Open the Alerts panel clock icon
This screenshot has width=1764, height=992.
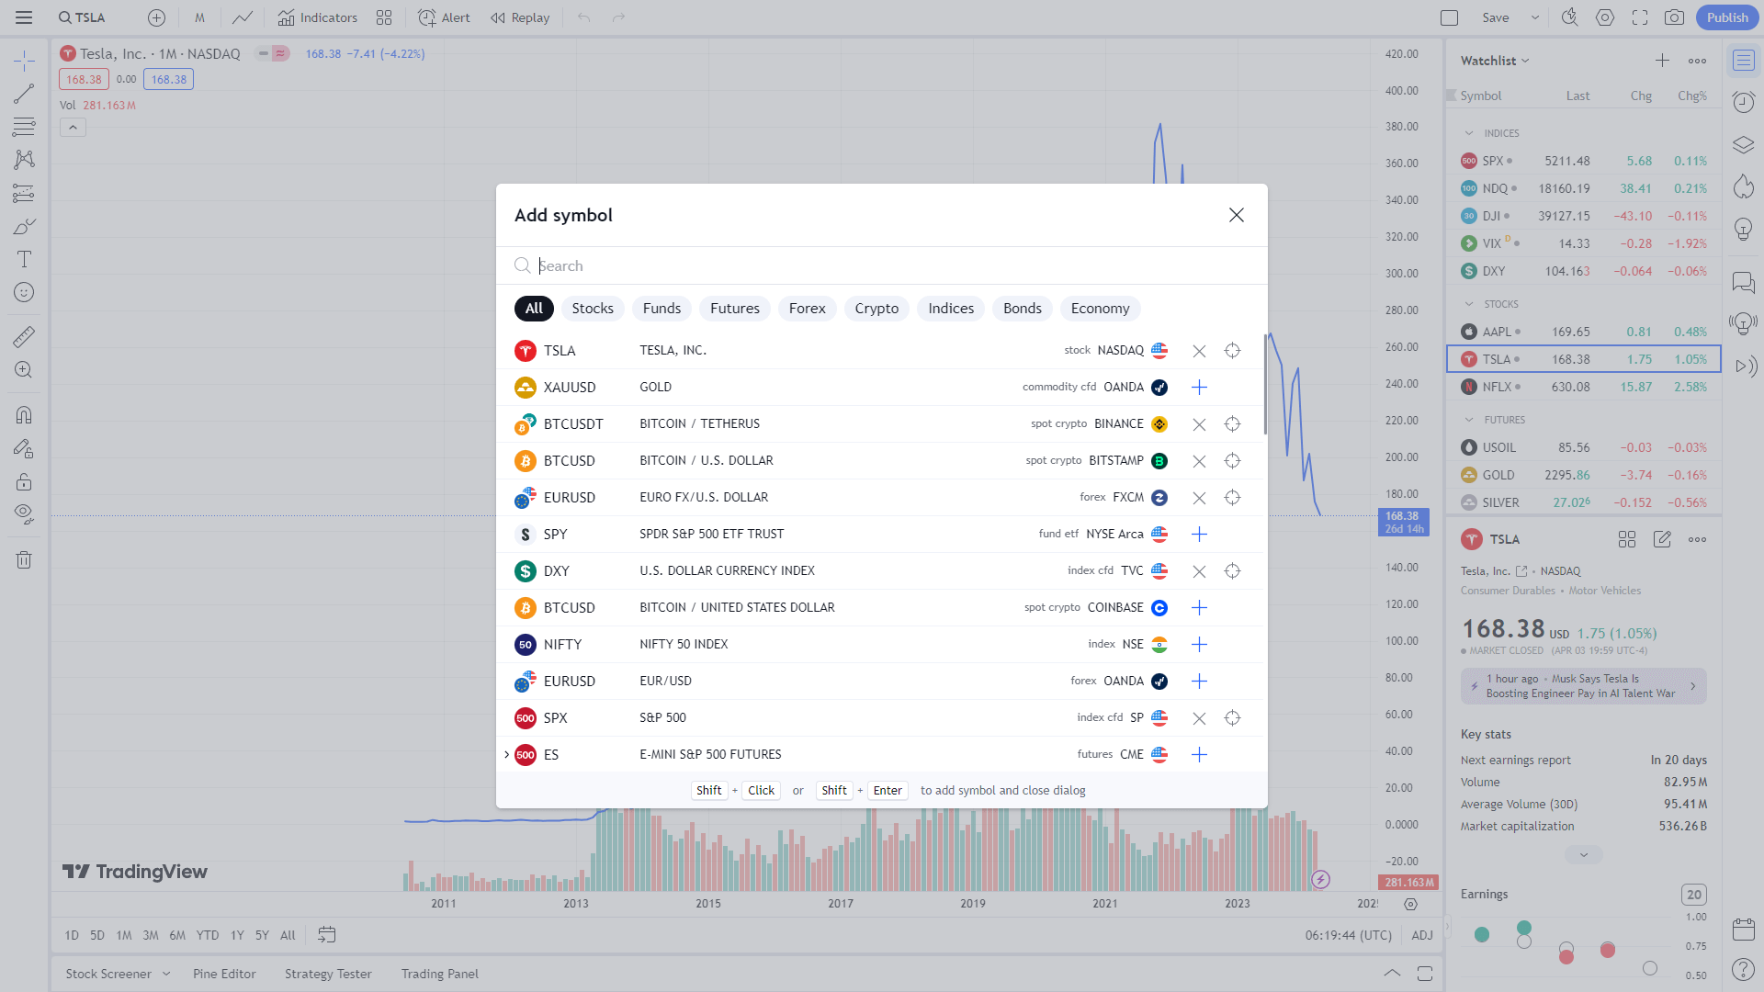click(1743, 101)
